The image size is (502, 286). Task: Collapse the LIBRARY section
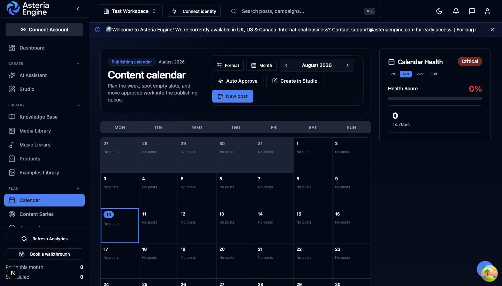click(78, 105)
